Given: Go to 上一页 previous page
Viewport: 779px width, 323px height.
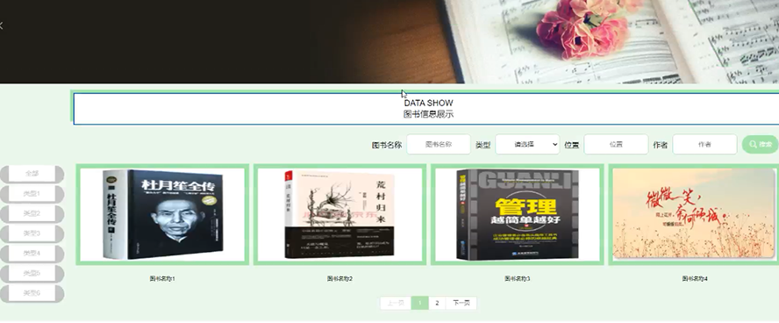Looking at the screenshot, I should [x=396, y=303].
